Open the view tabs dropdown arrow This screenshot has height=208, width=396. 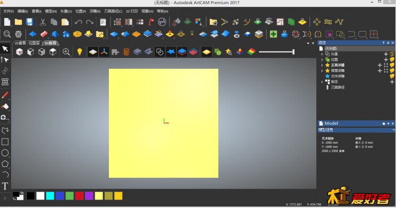(308, 43)
